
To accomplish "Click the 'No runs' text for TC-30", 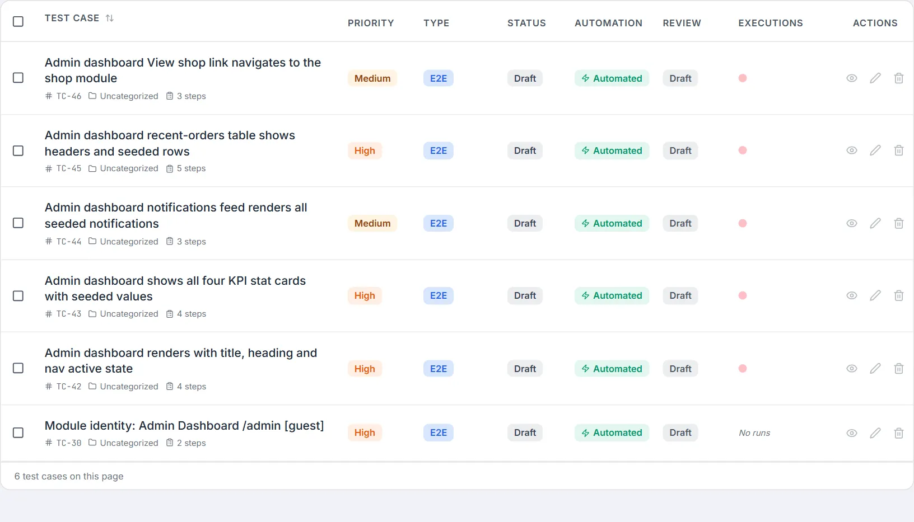I will point(754,433).
